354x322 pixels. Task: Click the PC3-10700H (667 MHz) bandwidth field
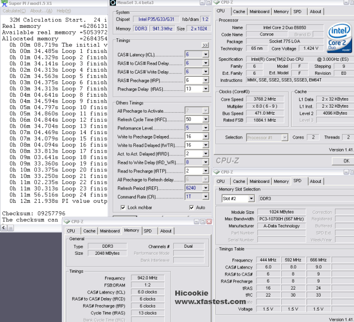(x=281, y=219)
